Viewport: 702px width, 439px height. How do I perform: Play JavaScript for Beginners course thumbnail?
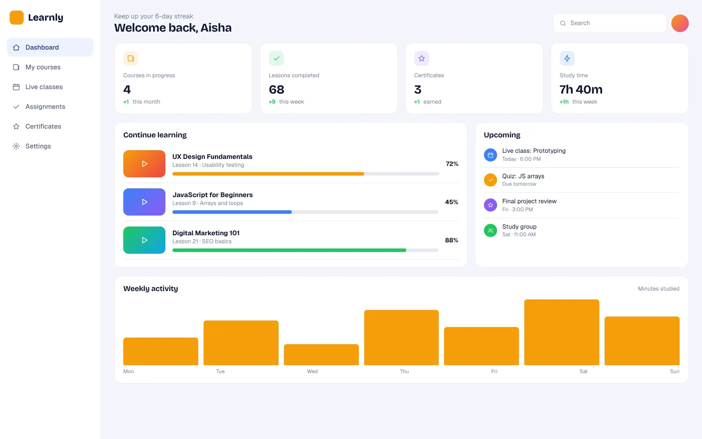[144, 202]
